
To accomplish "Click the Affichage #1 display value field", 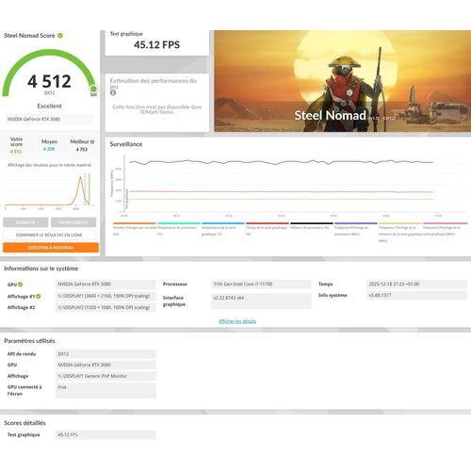I will [106, 296].
